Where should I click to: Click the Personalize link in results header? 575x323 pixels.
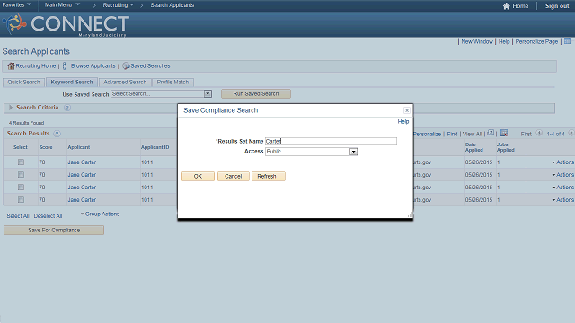(428, 134)
